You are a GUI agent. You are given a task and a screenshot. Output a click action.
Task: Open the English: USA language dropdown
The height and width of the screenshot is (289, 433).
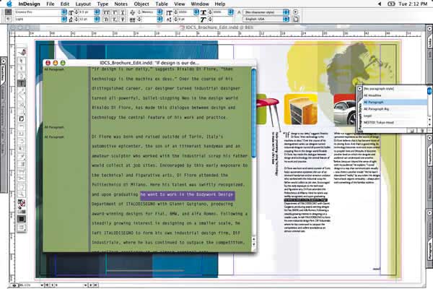(286, 19)
